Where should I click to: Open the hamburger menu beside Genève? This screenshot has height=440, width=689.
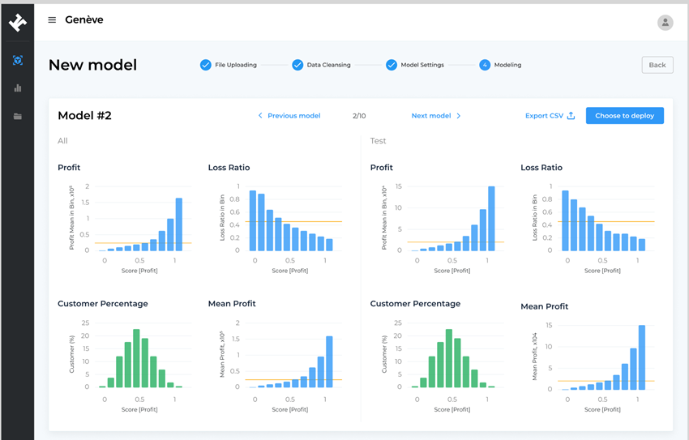point(52,20)
